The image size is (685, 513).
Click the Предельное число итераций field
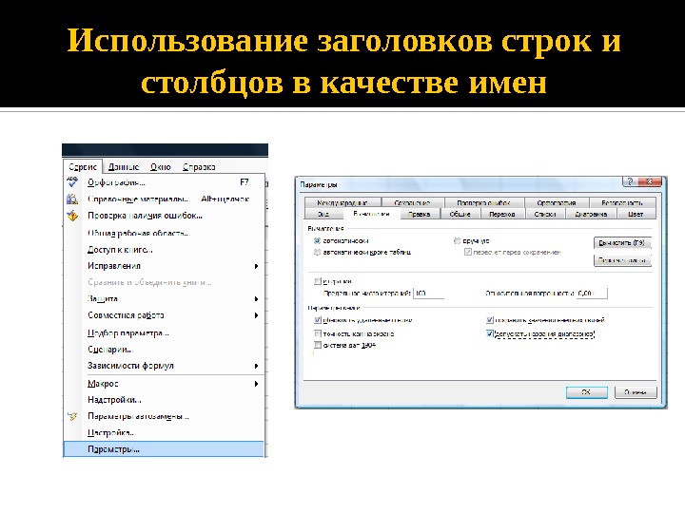(x=428, y=294)
